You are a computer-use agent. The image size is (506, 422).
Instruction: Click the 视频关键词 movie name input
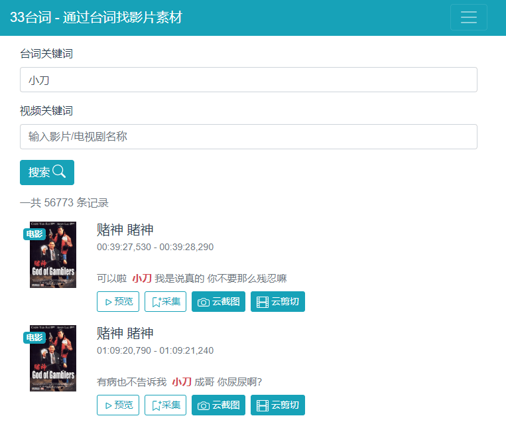click(x=248, y=137)
